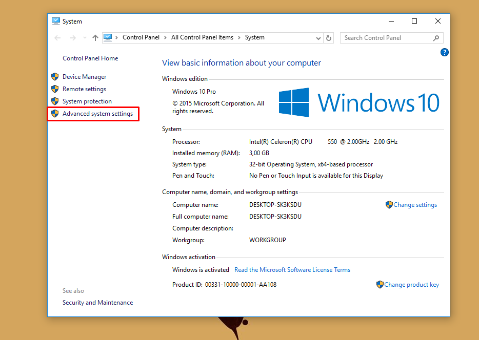479x340 pixels.
Task: Click 'Windows 10 Pro' edition text
Action: pyautogui.click(x=194, y=92)
